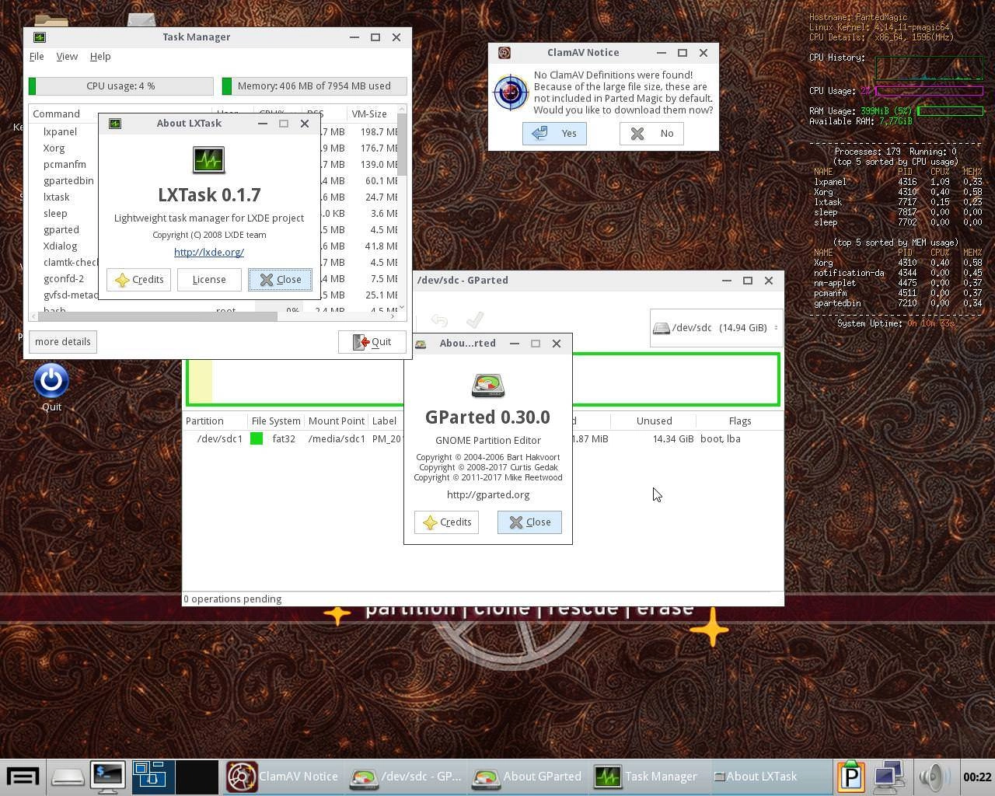Open the /dev/sdc device selector dropdown
Viewport: 995px width, 796px height.
point(715,328)
